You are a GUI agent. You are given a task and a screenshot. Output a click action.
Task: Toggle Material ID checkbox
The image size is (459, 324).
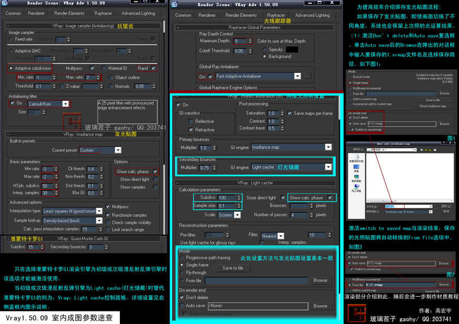coord(104,68)
